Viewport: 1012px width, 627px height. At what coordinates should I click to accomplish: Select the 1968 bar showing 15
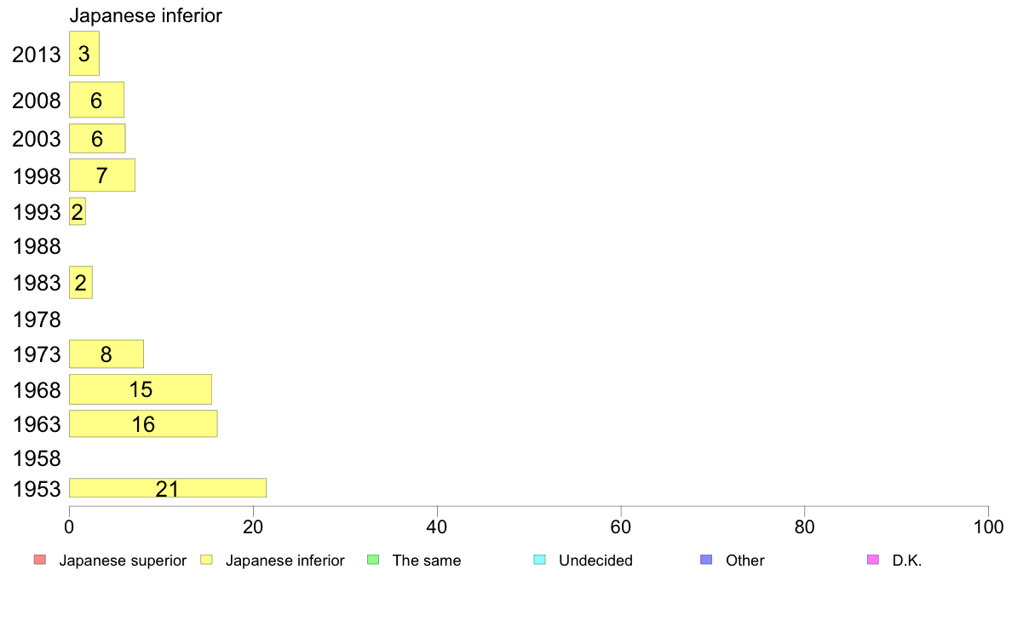coord(141,389)
